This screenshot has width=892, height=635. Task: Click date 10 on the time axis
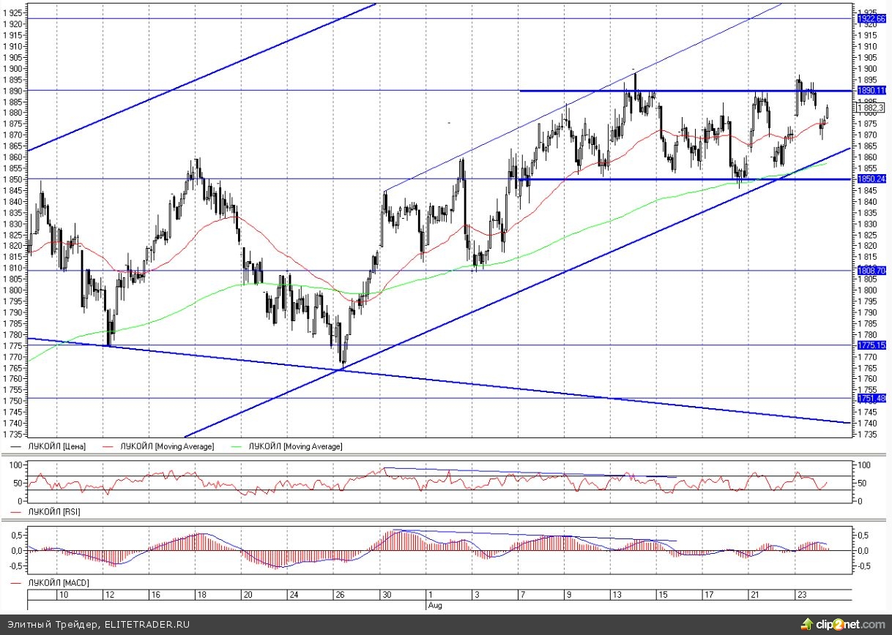[x=64, y=595]
